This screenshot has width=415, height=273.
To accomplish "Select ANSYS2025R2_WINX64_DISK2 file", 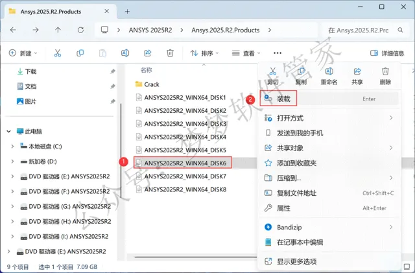I will pos(181,110).
